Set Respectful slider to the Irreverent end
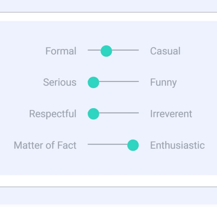Screen dimensions: 217x207 [138, 113]
